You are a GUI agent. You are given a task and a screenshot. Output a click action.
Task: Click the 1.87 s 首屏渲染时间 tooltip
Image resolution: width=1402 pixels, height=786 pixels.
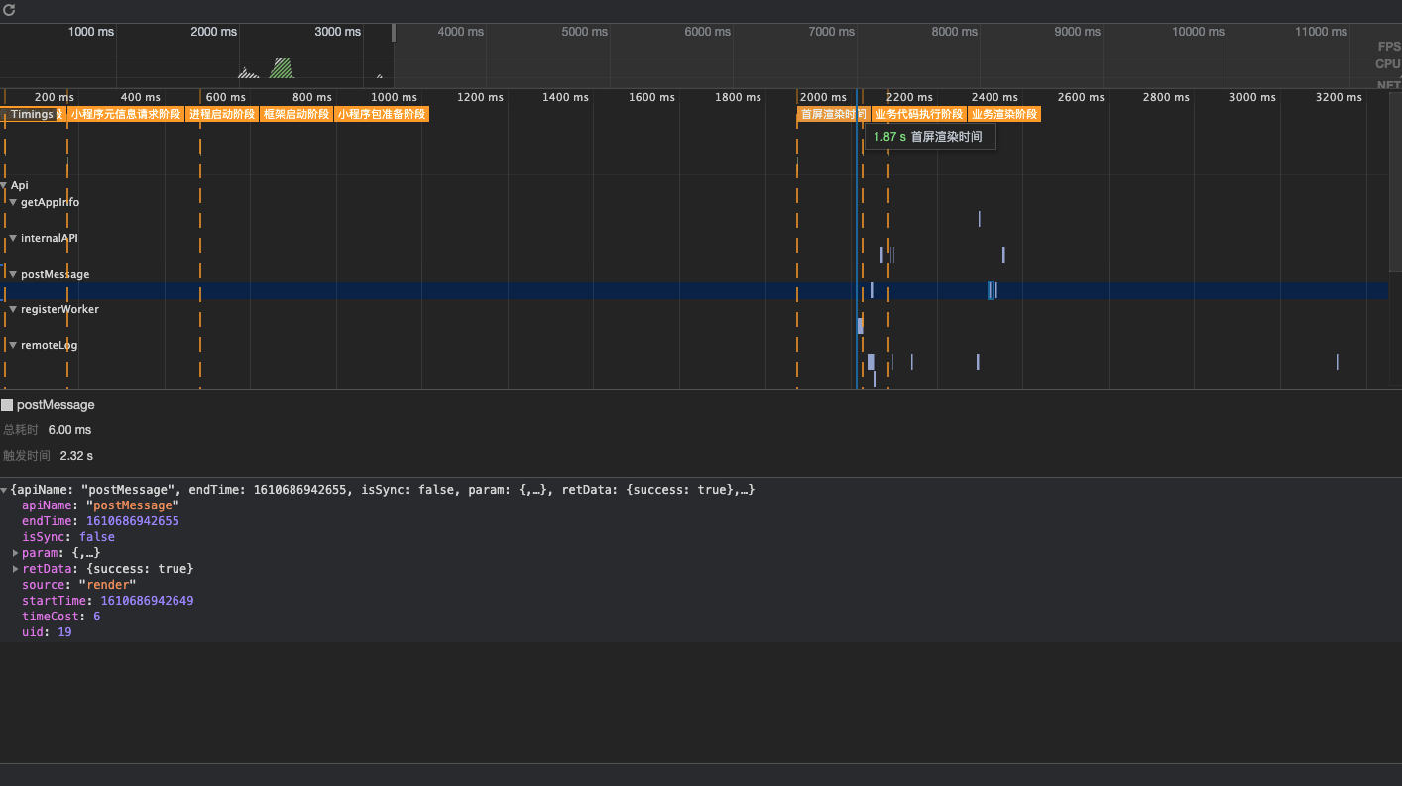click(929, 137)
